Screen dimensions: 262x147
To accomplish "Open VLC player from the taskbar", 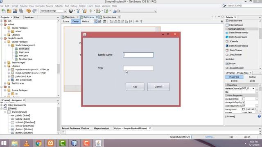I will click(27, 143).
